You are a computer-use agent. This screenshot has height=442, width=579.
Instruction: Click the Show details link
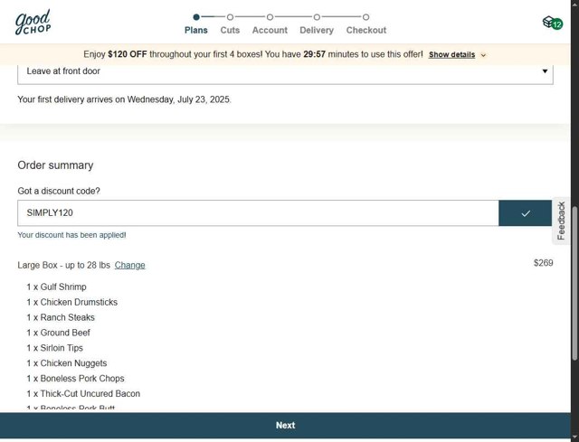[451, 54]
